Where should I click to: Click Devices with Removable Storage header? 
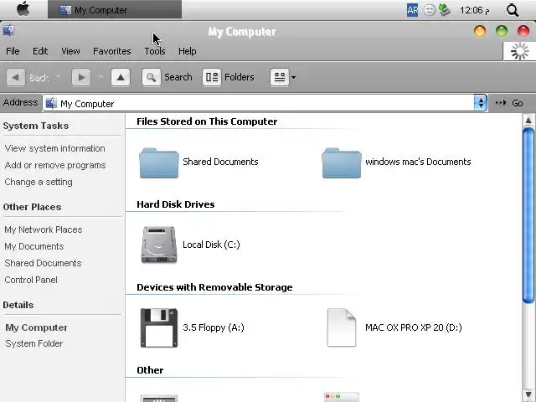214,287
